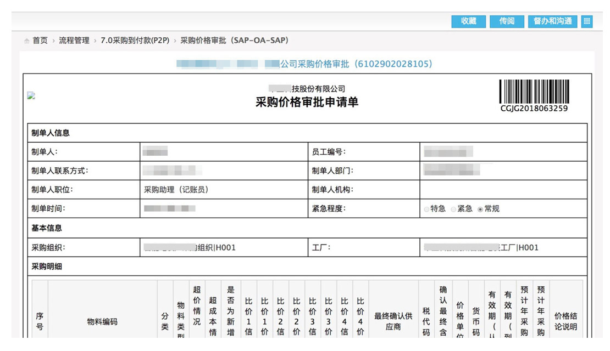Open 7.0采购到付款(P2P) breadcrumb item
The height and width of the screenshot is (351, 610).
click(135, 41)
